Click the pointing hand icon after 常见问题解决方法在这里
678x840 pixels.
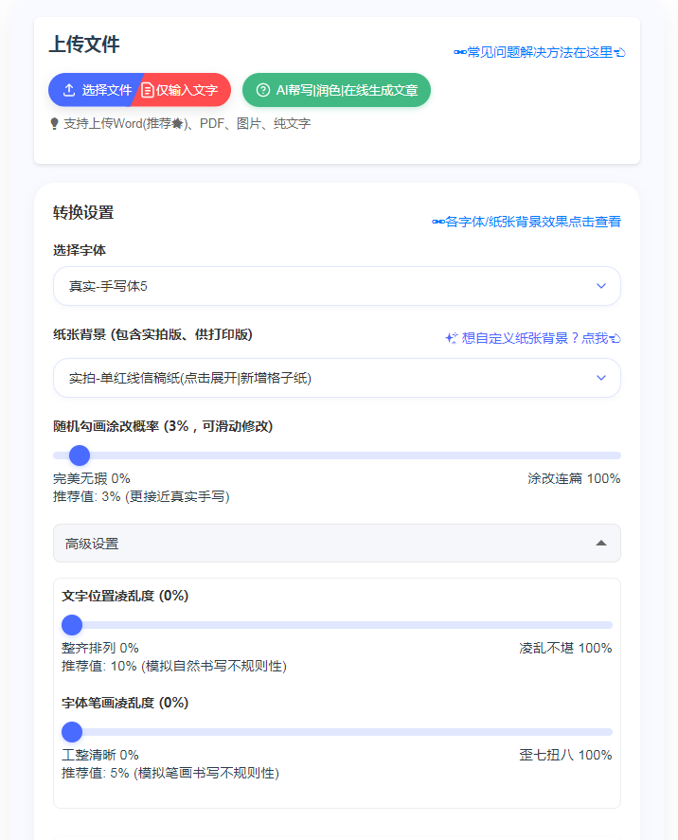[x=619, y=52]
